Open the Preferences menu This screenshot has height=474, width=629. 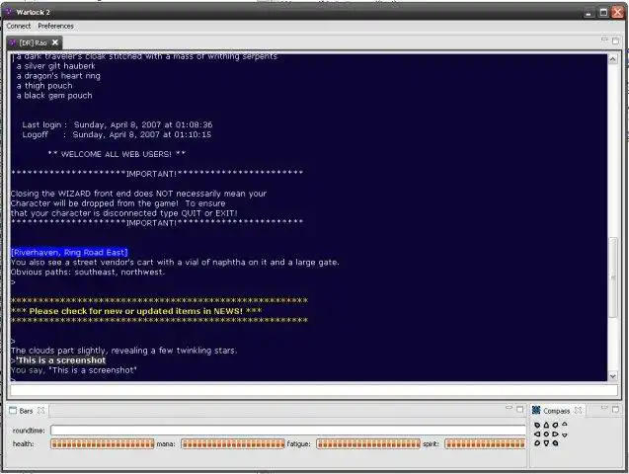tap(55, 26)
